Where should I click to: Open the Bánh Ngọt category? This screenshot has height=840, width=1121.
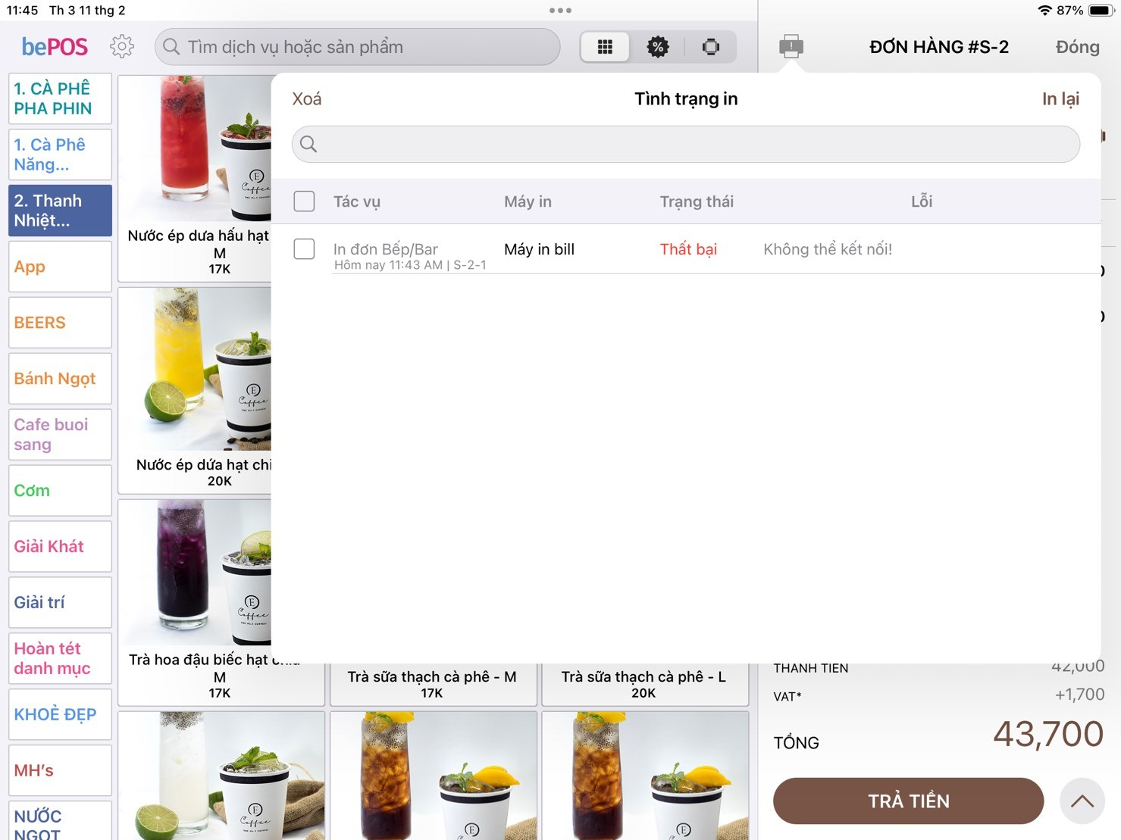pyautogui.click(x=60, y=379)
